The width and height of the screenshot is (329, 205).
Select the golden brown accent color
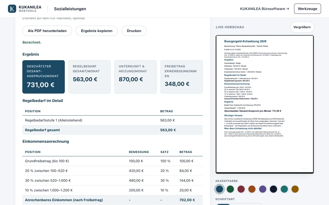pos(295,189)
